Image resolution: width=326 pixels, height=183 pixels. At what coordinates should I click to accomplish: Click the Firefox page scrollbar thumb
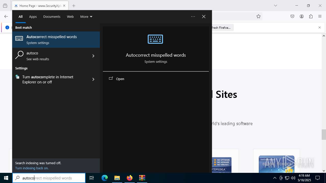tap(324, 134)
